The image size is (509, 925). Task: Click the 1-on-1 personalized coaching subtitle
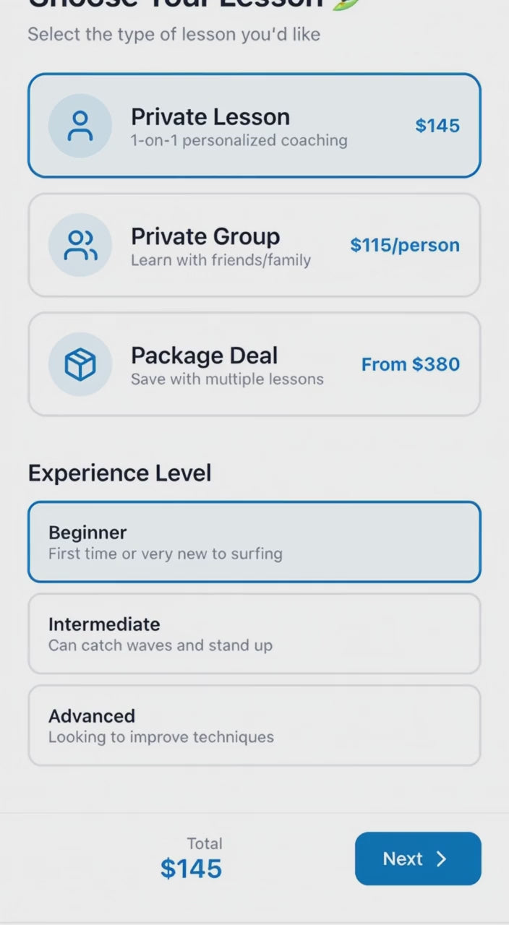(x=239, y=140)
